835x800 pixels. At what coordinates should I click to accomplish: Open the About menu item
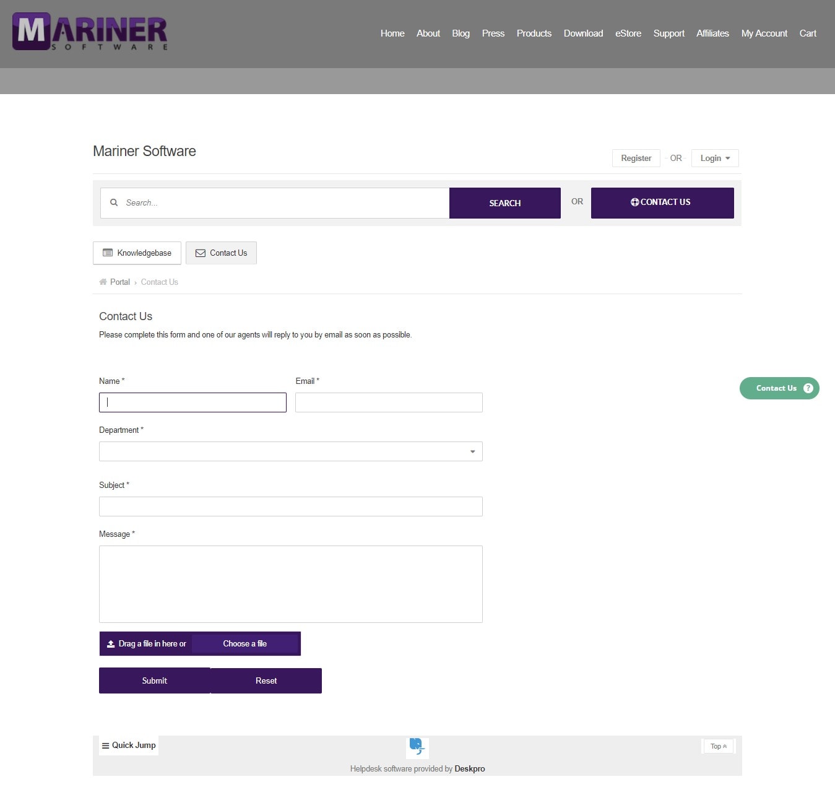coord(428,33)
